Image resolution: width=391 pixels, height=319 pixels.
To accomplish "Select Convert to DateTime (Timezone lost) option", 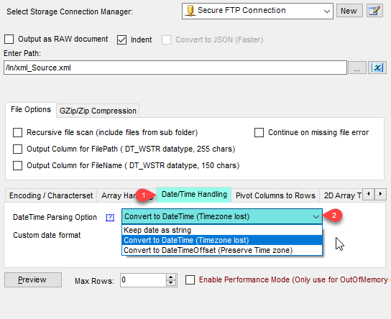I will pyautogui.click(x=222, y=240).
